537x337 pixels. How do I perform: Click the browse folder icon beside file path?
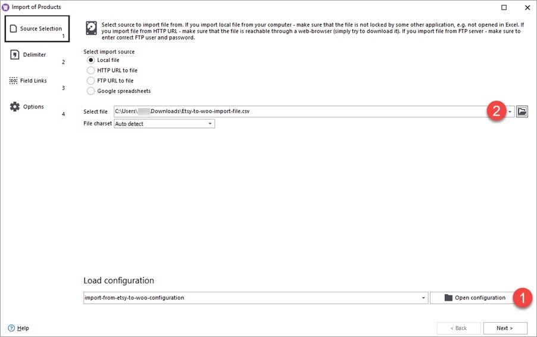[522, 111]
